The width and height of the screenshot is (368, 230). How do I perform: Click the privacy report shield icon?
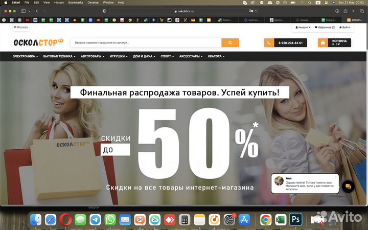pyautogui.click(x=104, y=11)
